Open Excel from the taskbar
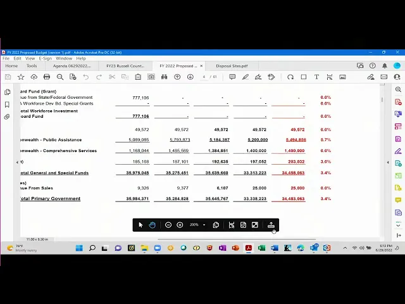The image size is (405, 304). (261, 248)
